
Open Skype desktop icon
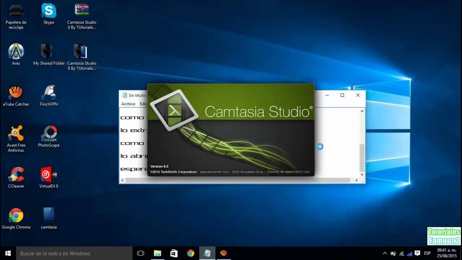click(x=48, y=11)
